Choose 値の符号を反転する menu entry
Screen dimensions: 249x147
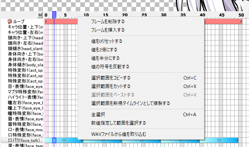110,67
